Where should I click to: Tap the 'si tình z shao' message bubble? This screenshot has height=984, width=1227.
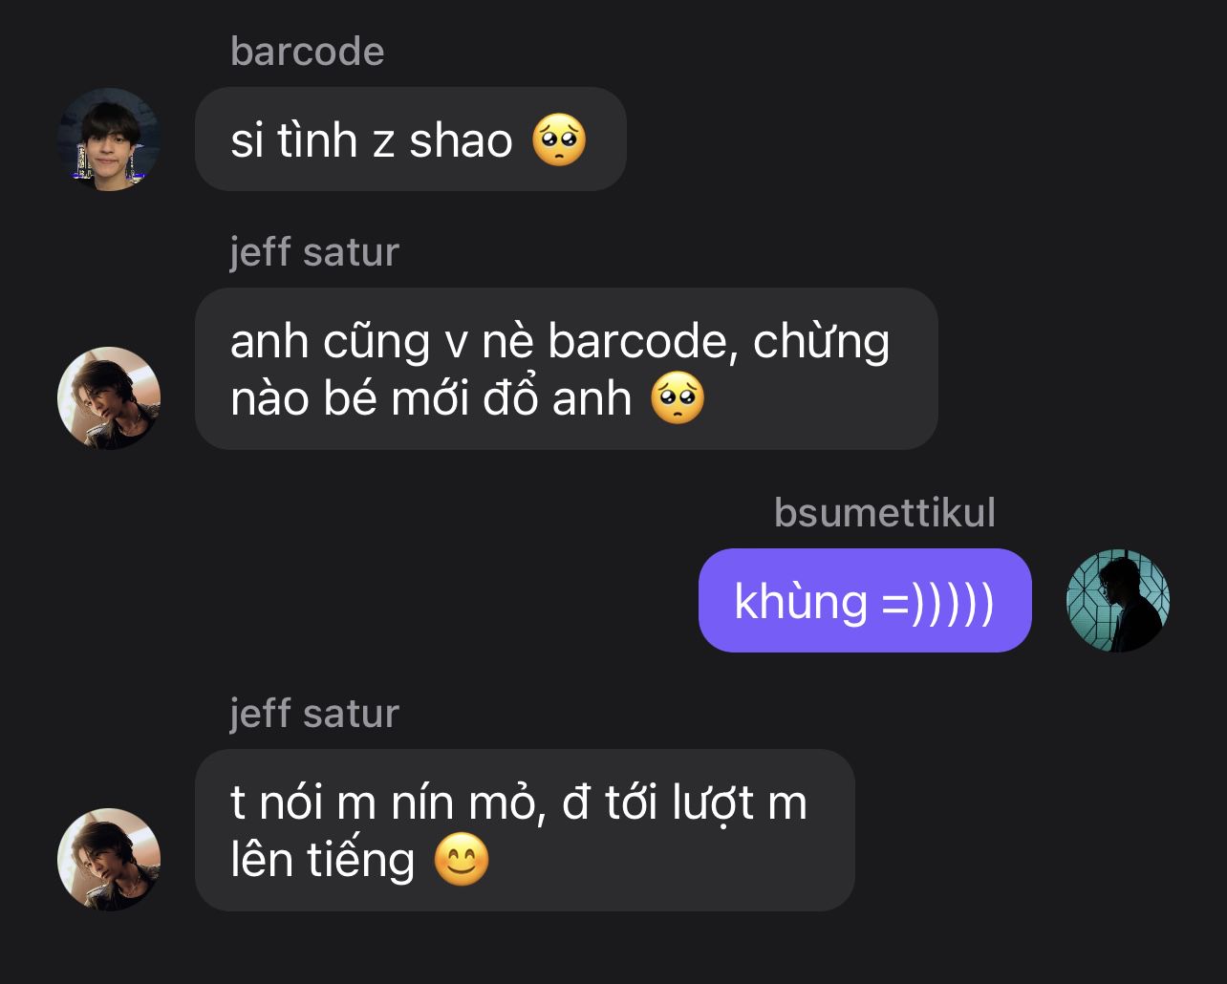tap(411, 139)
